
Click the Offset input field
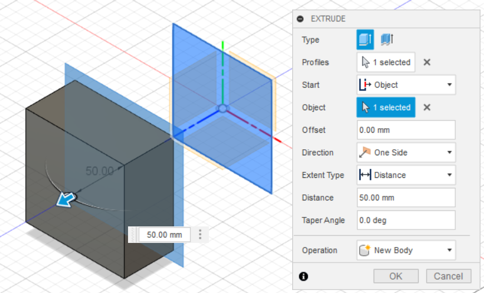(x=406, y=130)
